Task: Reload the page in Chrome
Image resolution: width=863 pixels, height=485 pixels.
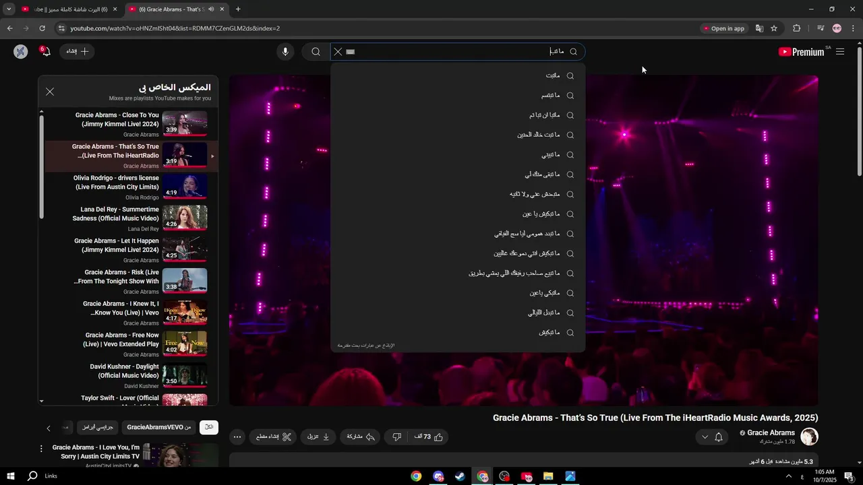Action: click(42, 28)
